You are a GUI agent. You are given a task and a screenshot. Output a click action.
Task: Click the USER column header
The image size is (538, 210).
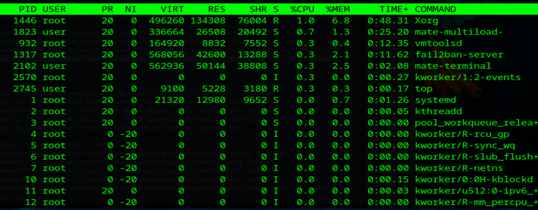point(54,9)
